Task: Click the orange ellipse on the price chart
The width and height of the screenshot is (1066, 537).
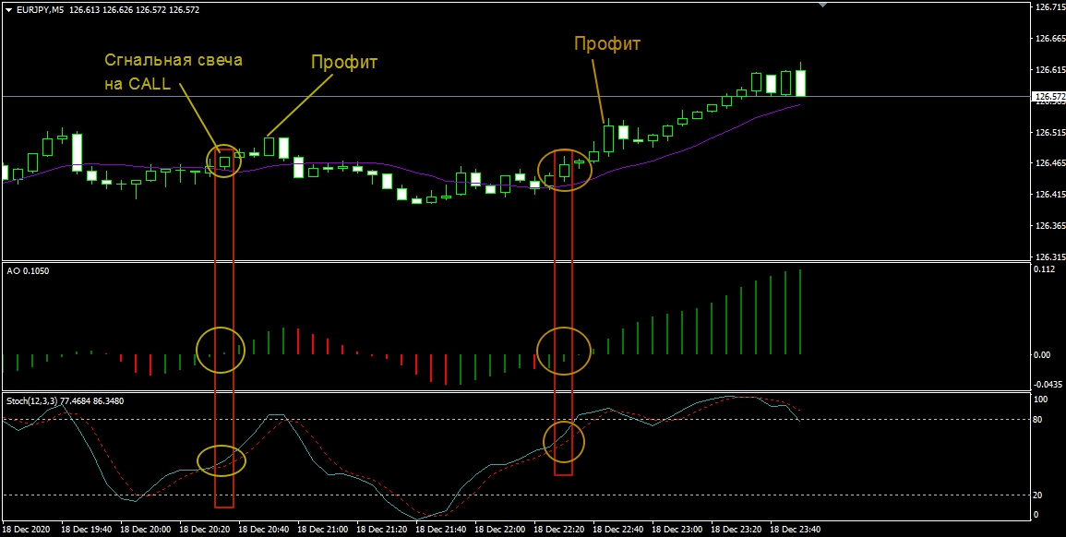Action: 563,170
